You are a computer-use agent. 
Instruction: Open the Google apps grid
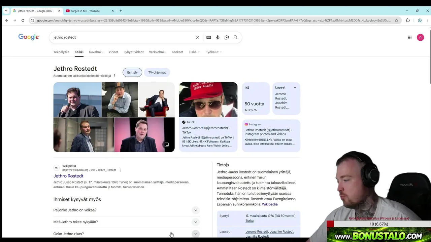(409, 37)
